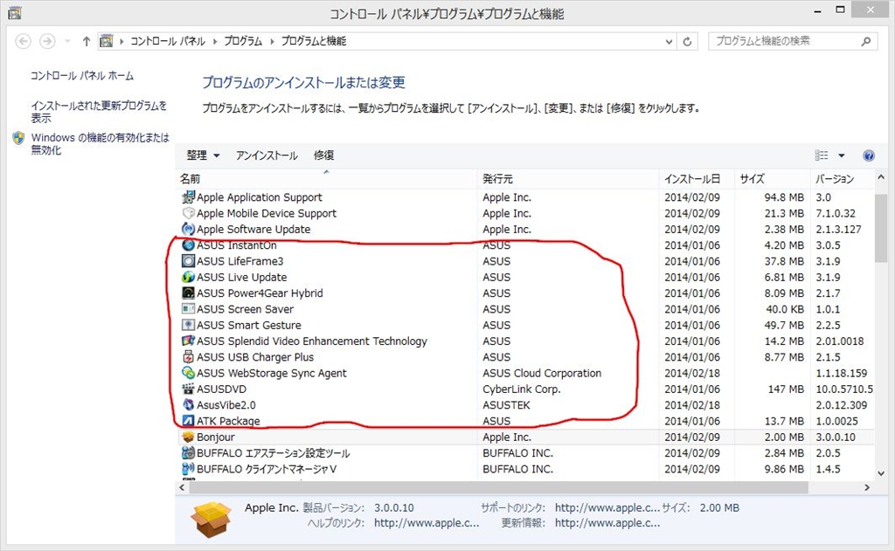Click the horizontal scrollbar right arrow
The width and height of the screenshot is (895, 551).
tap(867, 487)
